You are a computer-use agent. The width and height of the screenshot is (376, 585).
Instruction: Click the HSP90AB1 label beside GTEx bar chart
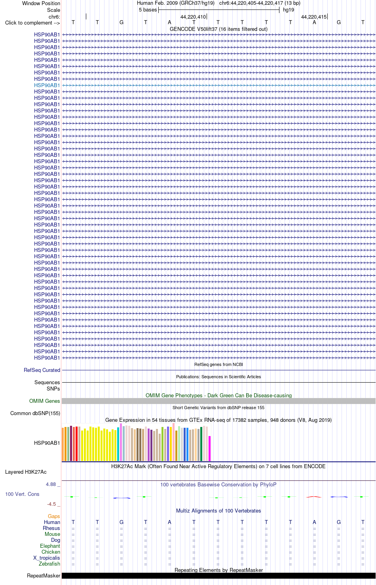point(47,443)
